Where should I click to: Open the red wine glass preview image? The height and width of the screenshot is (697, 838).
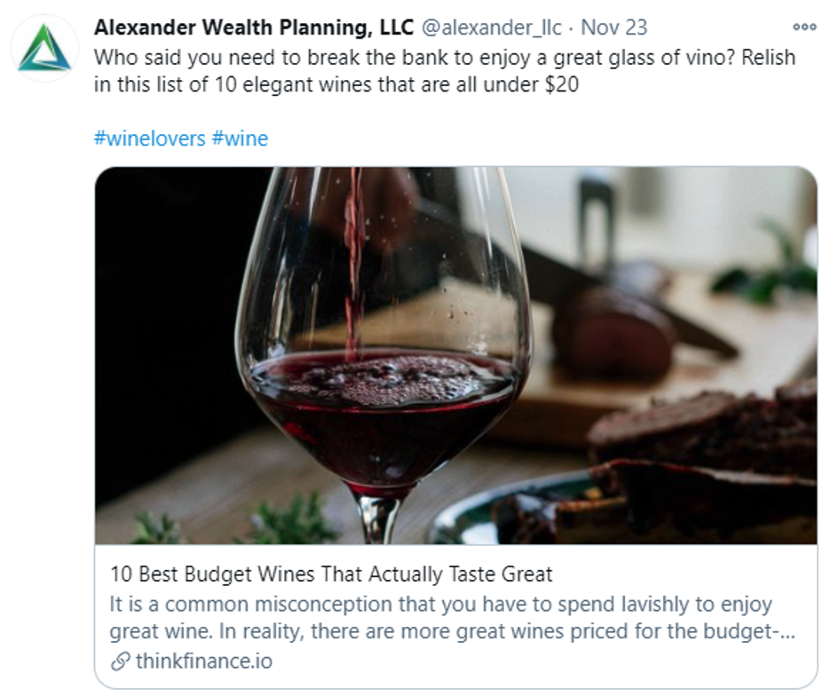tap(455, 355)
